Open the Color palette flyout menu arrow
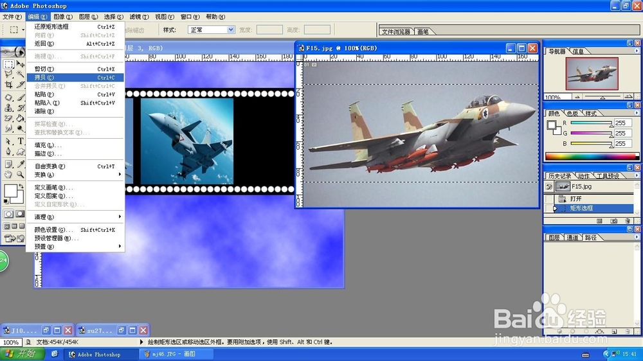 pyautogui.click(x=637, y=113)
